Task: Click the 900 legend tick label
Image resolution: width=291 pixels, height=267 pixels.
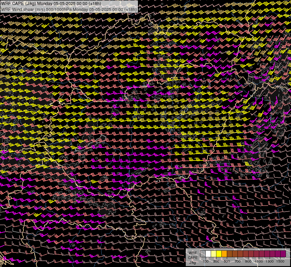Action: point(248,261)
